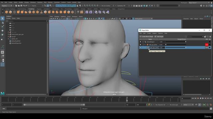Open the Script Editor icon at bottom right

(211, 109)
